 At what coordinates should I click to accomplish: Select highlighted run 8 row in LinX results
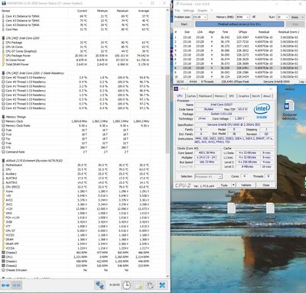237,68
